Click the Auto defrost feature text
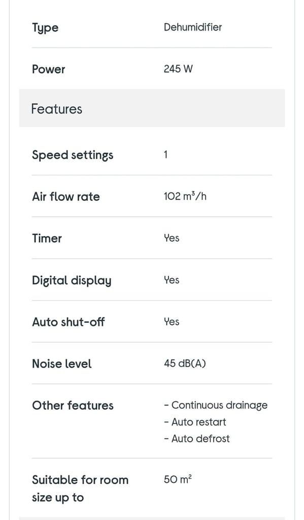 click(x=197, y=439)
